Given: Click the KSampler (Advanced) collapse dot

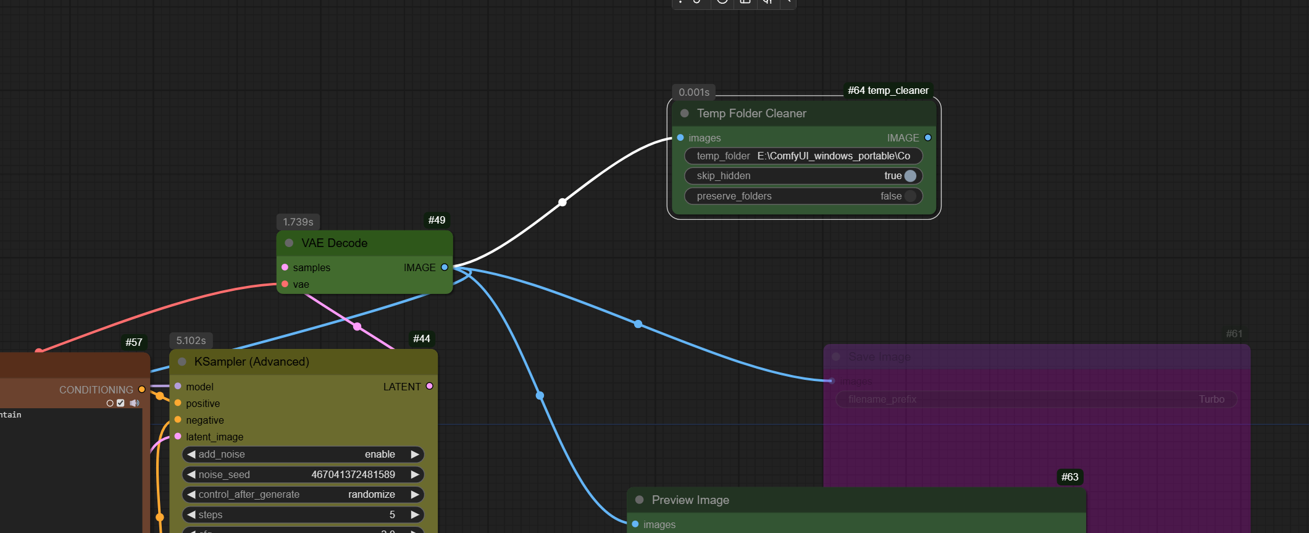Looking at the screenshot, I should tap(182, 362).
